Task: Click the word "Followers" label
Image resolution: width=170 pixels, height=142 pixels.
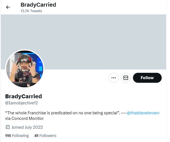Action: pyautogui.click(x=48, y=136)
